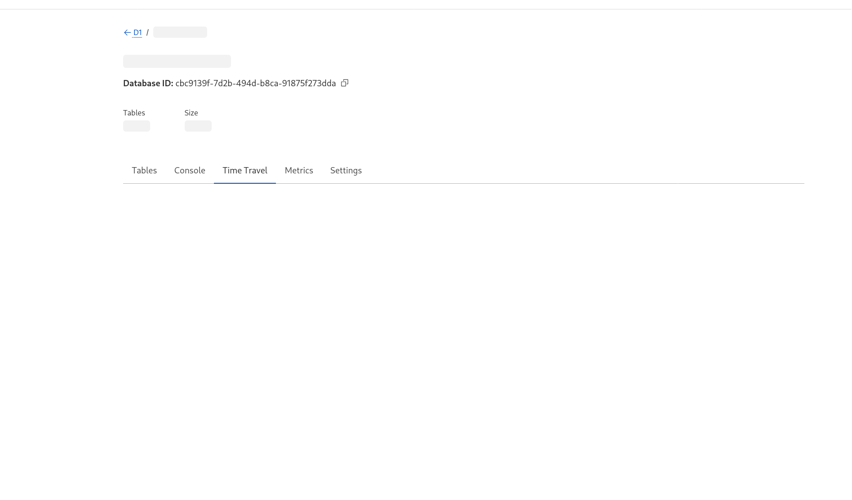Switch to the Tables tab
Image resolution: width=852 pixels, height=500 pixels.
(144, 171)
